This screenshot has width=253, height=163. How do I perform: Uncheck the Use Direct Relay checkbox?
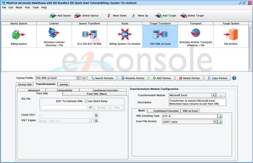pos(86,101)
